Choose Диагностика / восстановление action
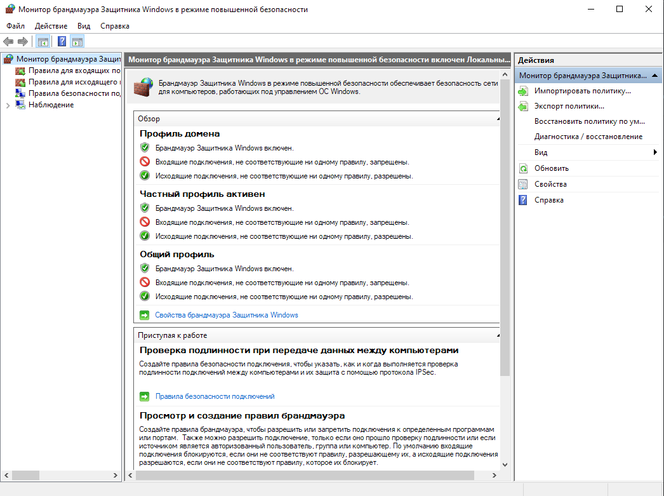This screenshot has height=496, width=664. point(589,137)
